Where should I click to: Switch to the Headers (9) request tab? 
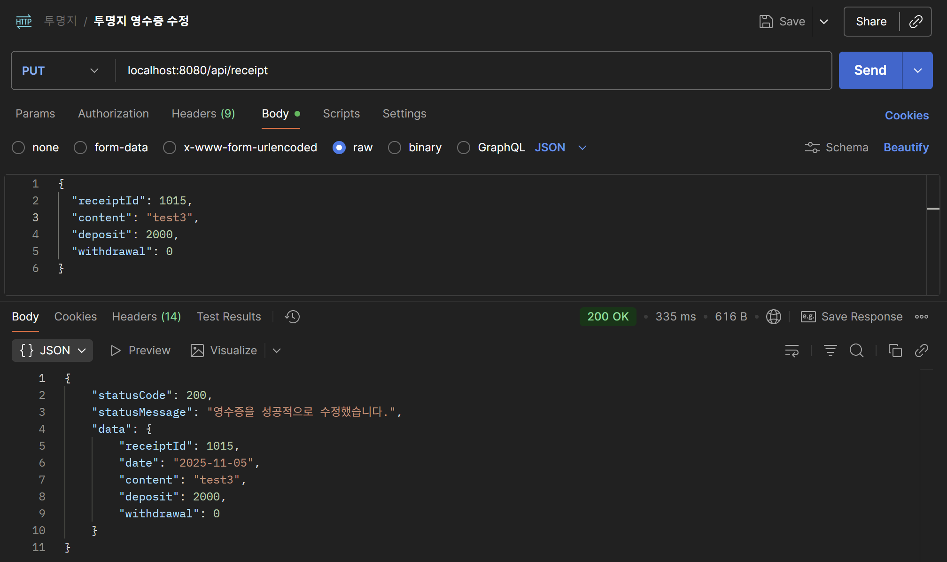(203, 114)
